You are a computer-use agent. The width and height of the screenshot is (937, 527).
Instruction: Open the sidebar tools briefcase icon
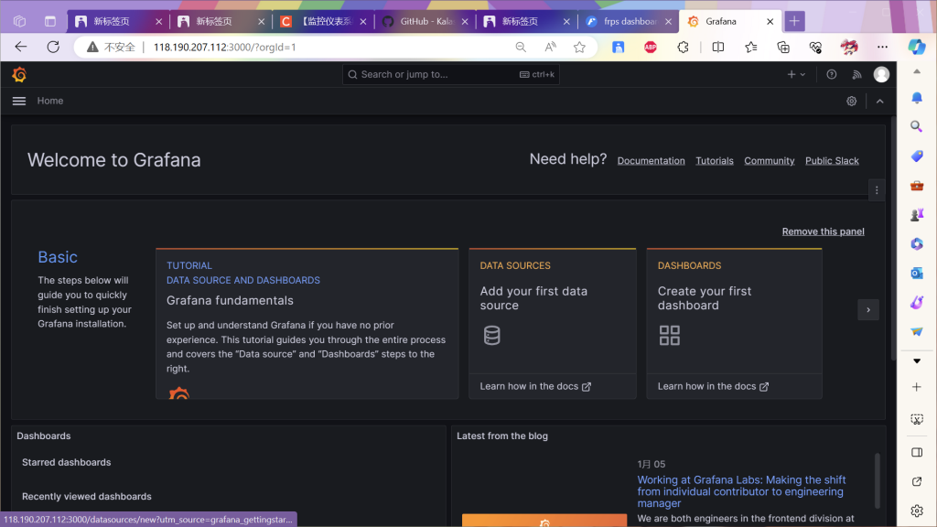917,185
